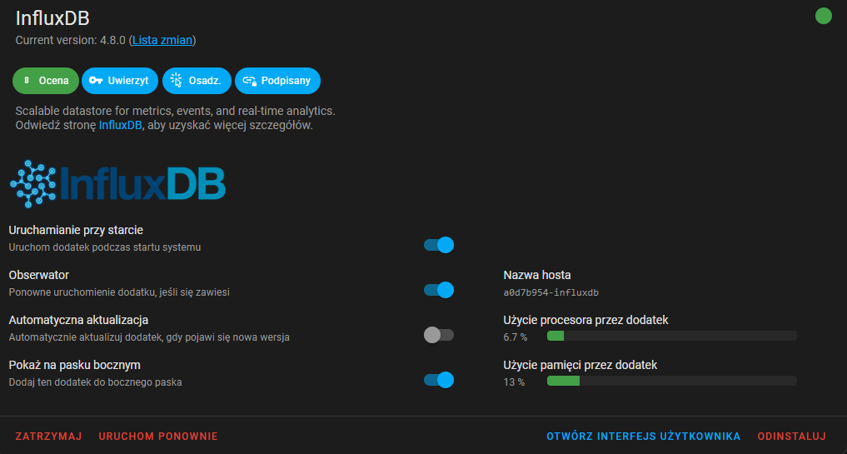Click OTWÓRZ INTERFEJS UŻYTKOWNIKA button
The width and height of the screenshot is (847, 454).
pos(643,437)
